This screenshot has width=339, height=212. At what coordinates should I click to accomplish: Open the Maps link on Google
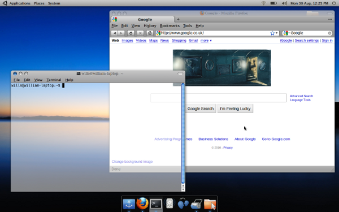(x=153, y=41)
